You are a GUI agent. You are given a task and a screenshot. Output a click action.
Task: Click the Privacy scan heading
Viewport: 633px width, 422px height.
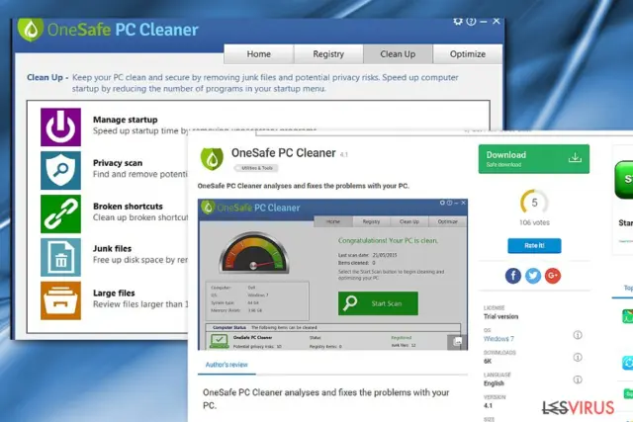(118, 163)
